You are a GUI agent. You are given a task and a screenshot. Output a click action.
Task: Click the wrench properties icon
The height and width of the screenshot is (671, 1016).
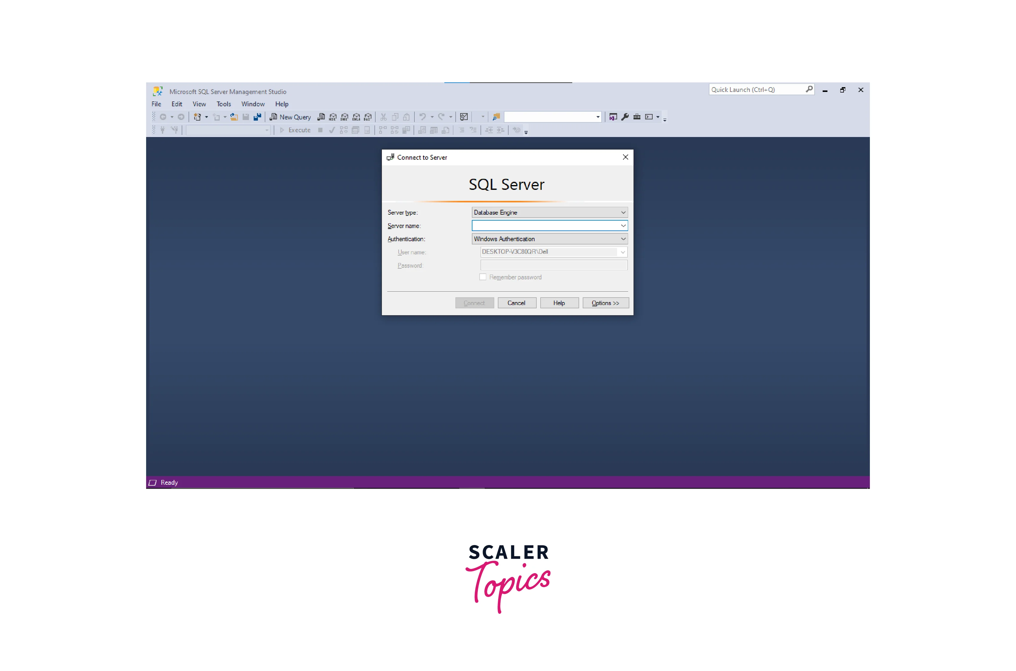tap(625, 117)
